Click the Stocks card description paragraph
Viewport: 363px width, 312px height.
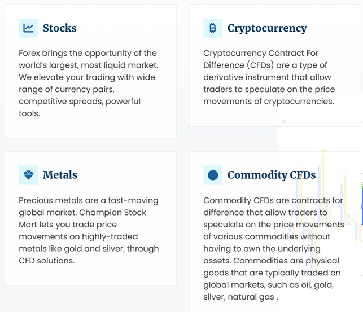(88, 83)
